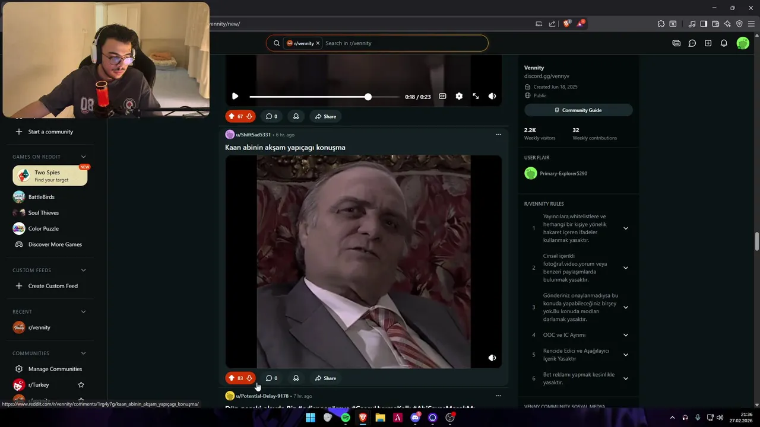Give award on the 67-upvote post

(x=296, y=116)
